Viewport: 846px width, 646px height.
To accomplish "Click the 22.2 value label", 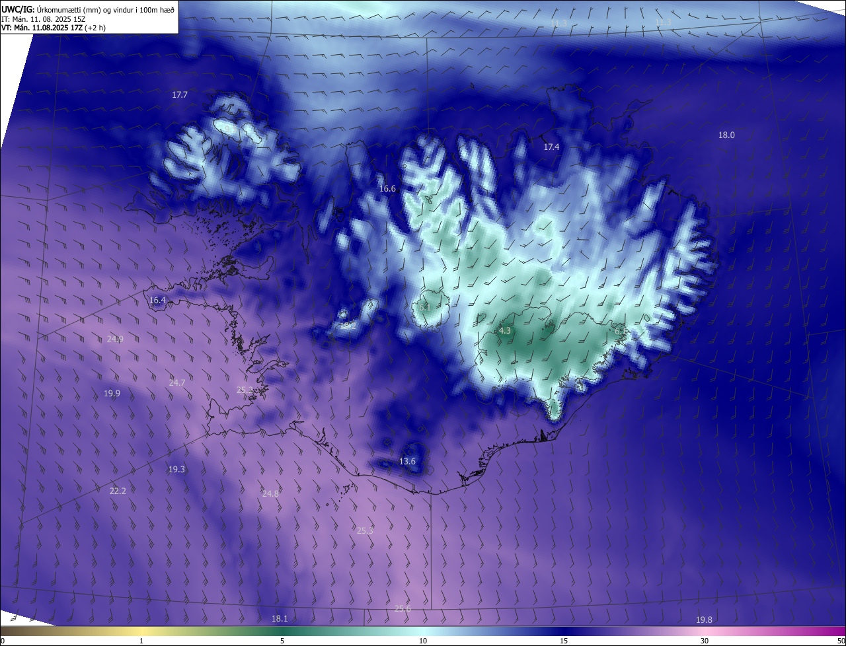I will 118,491.
